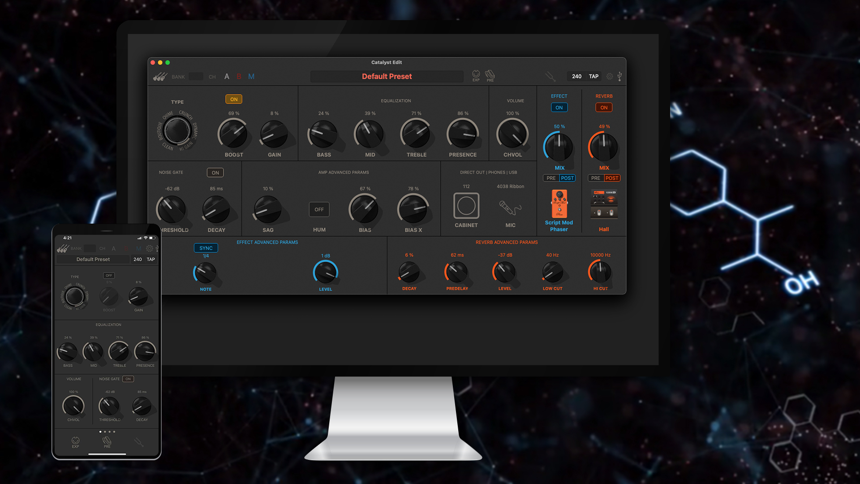The width and height of the screenshot is (860, 484).
Task: Set reverb routing to POST
Action: (612, 178)
